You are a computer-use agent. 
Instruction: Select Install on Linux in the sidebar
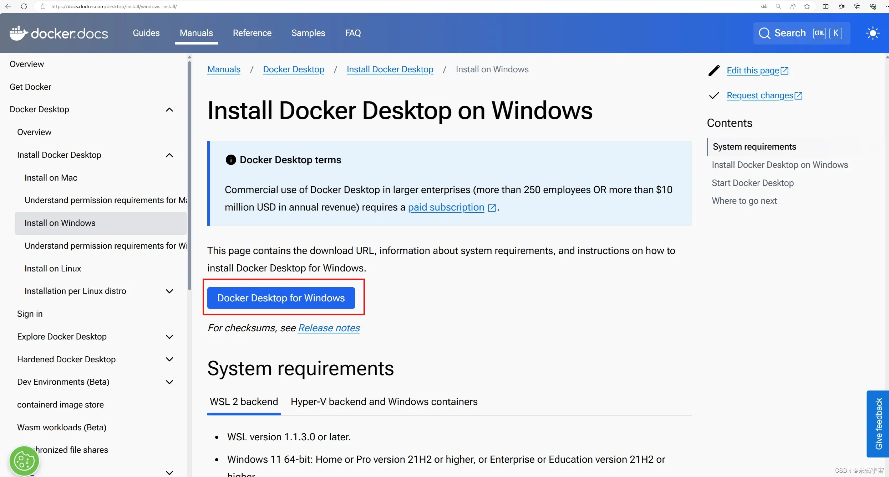[x=53, y=269]
